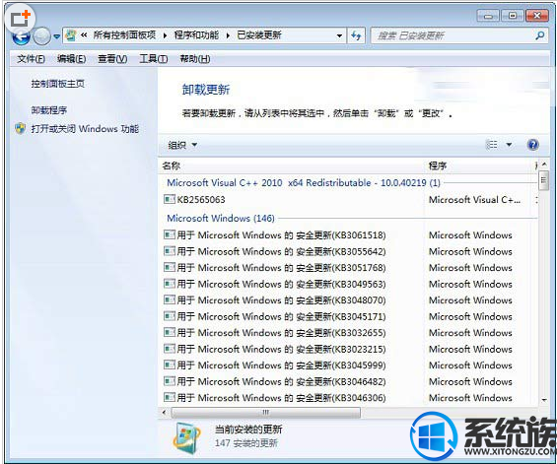
Task: Expand the address bar history dropdown
Action: [339, 35]
